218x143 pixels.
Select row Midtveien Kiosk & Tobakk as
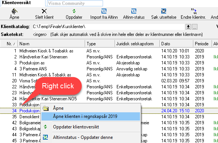coord(109,75)
